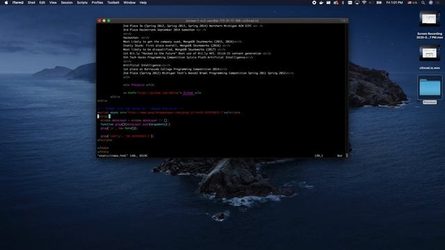The height and width of the screenshot is (250, 445).
Task: Open the Scripts menu
Action: point(82,3)
